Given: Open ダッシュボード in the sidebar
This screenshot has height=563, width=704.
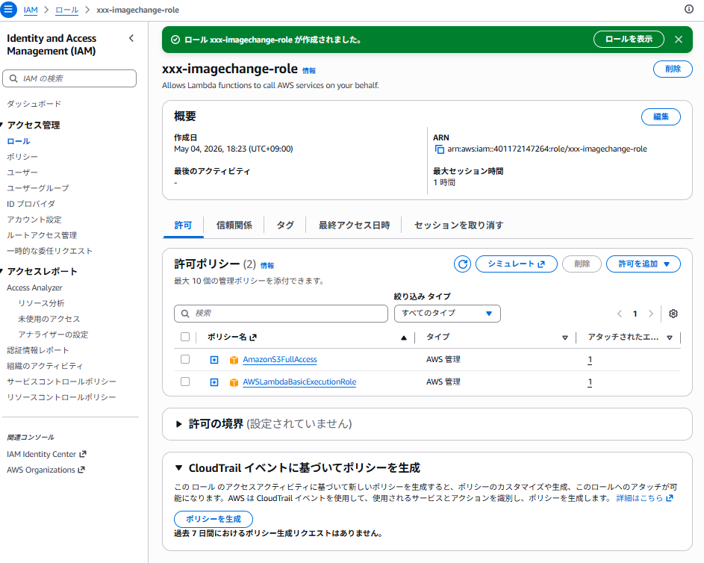Looking at the screenshot, I should [x=34, y=104].
